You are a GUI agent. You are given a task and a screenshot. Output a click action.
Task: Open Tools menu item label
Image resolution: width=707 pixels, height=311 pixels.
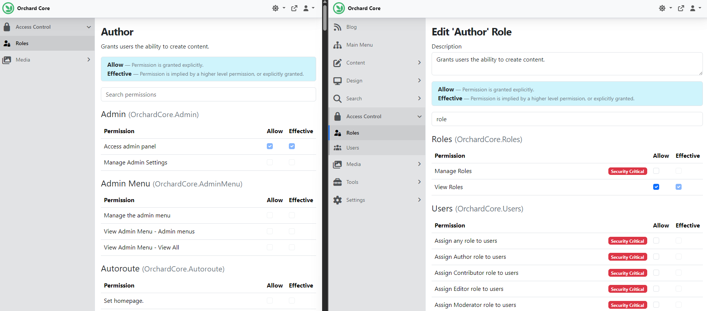(352, 182)
